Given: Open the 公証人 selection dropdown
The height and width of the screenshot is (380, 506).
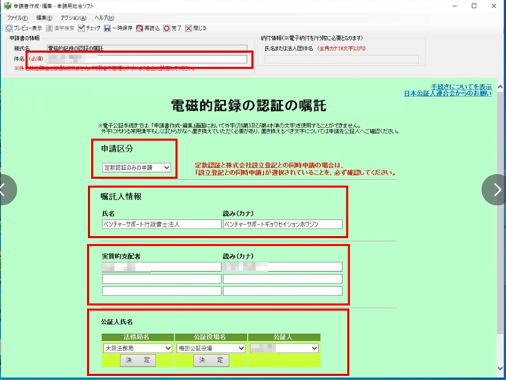Looking at the screenshot, I should coord(284,348).
